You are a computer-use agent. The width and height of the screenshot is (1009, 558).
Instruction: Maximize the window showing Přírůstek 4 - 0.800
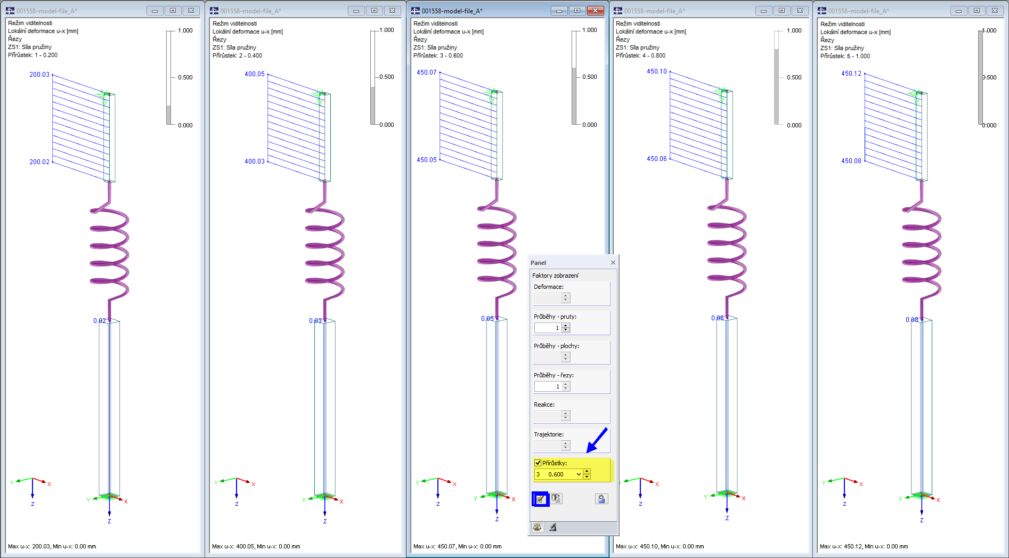pos(782,11)
